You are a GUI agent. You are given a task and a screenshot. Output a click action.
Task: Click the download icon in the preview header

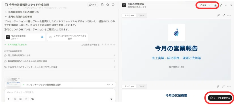pyautogui.click(x=215, y=5)
